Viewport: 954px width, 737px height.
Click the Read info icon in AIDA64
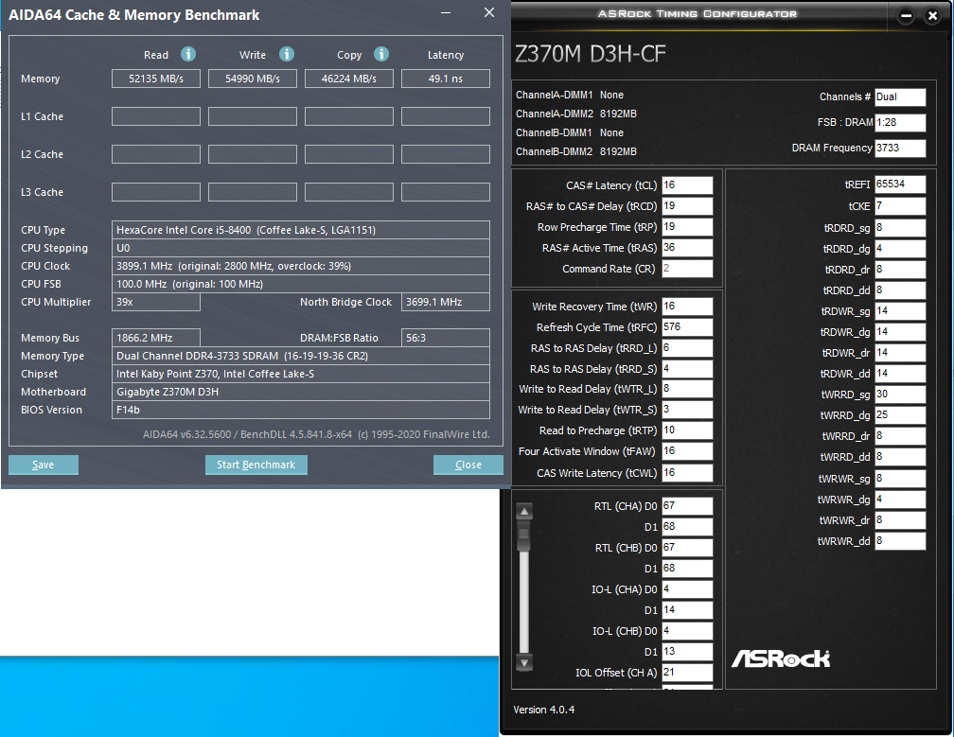[x=188, y=54]
